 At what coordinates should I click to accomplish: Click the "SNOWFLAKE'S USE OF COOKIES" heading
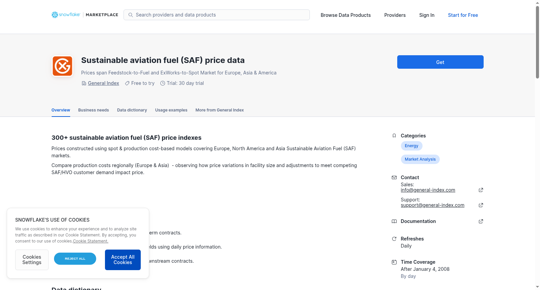(x=52, y=220)
